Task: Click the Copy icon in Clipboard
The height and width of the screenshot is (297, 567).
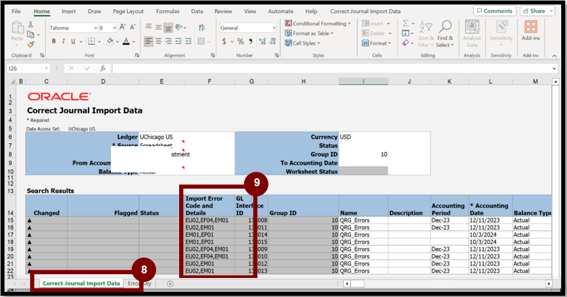Action: (x=31, y=35)
